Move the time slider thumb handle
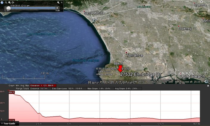Viewport: 210px width, 126px height. click(x=8, y=8)
